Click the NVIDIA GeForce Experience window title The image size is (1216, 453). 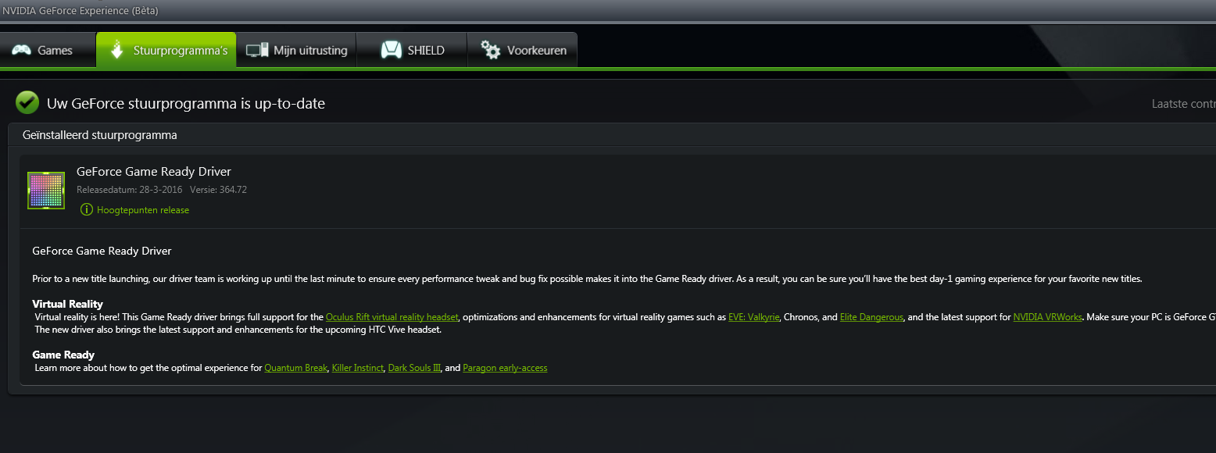(79, 9)
